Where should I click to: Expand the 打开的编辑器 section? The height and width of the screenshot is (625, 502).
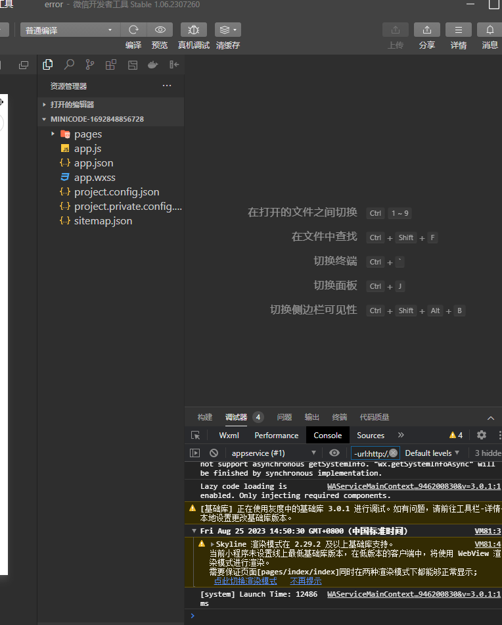click(110, 105)
